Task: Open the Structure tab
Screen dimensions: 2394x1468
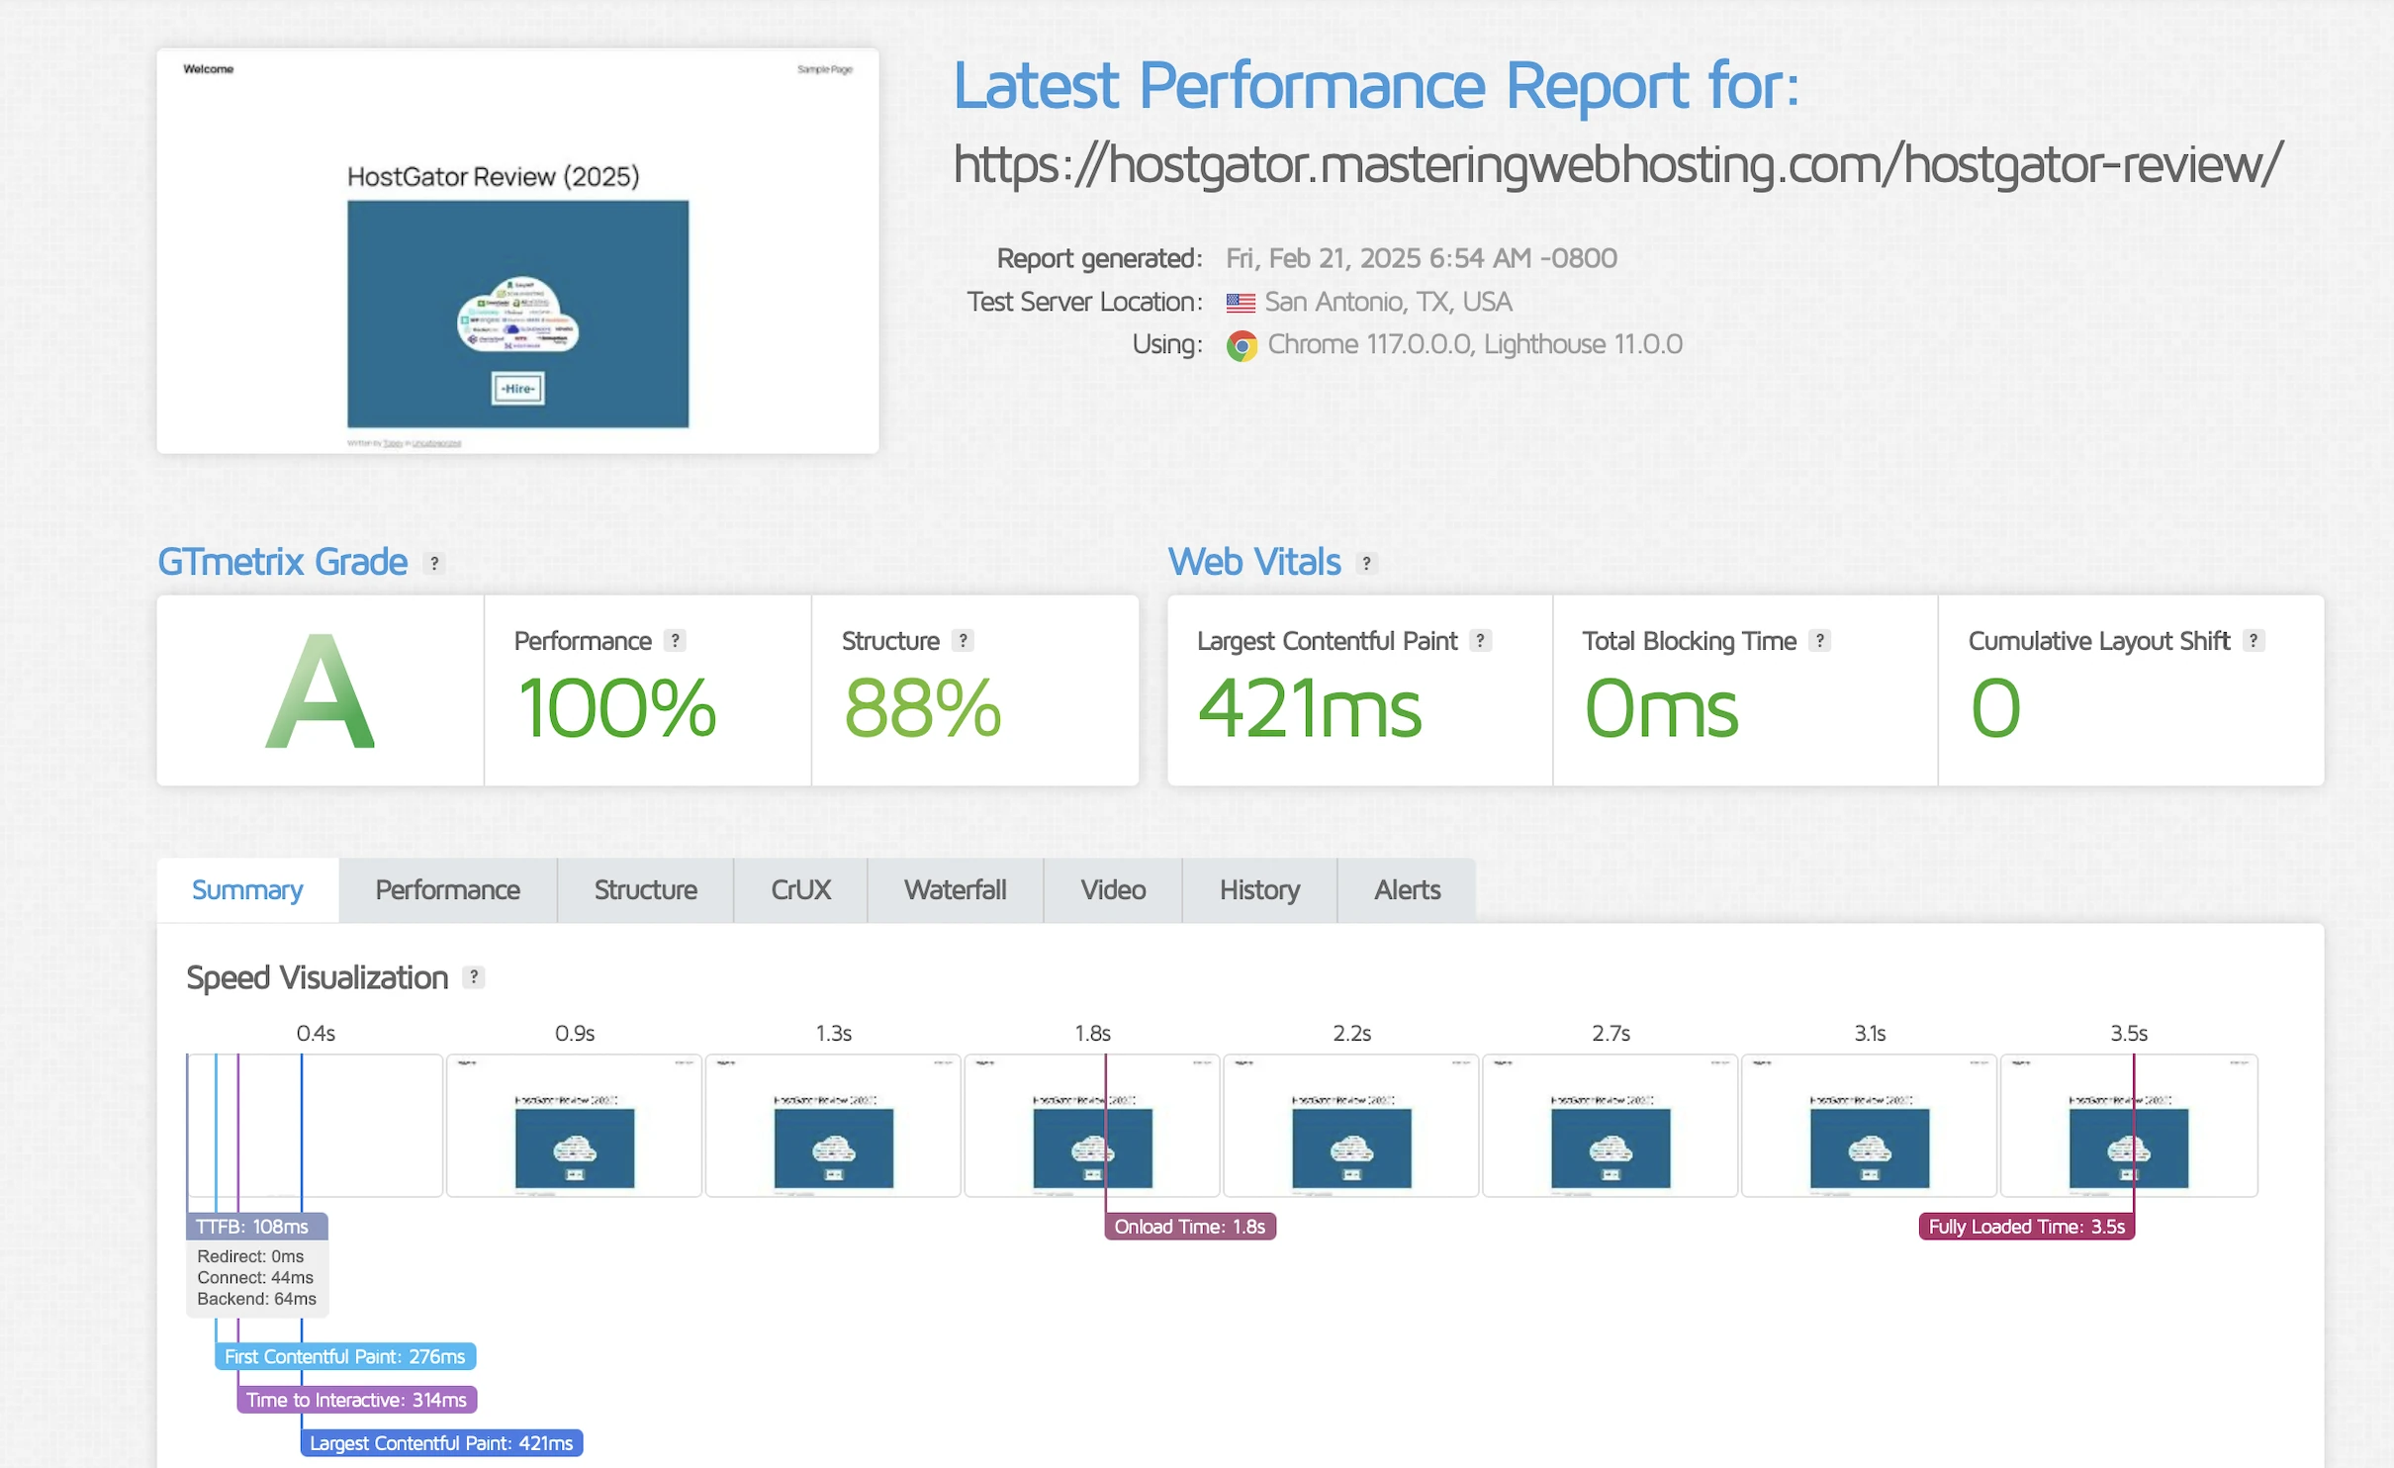Action: 645,890
